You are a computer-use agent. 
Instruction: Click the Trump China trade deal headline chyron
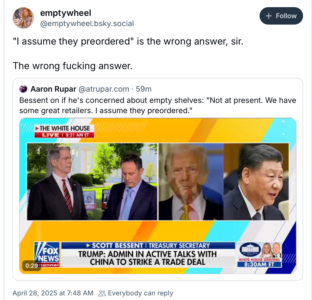pos(148,258)
